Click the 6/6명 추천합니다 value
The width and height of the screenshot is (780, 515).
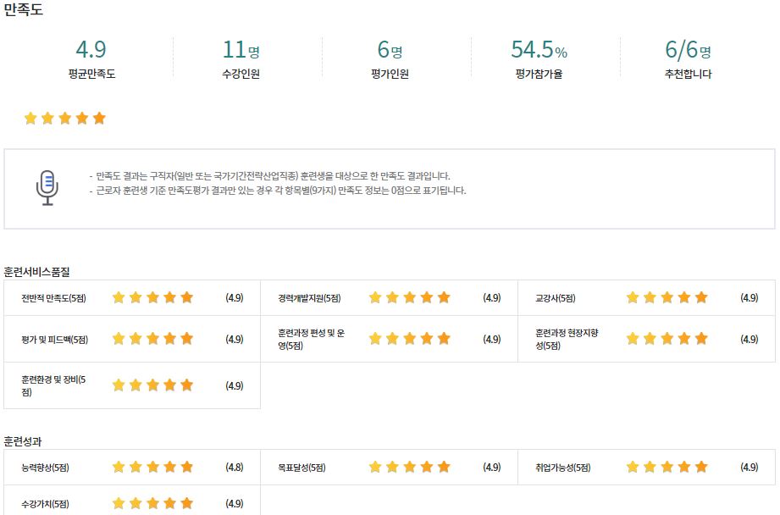pyautogui.click(x=688, y=49)
